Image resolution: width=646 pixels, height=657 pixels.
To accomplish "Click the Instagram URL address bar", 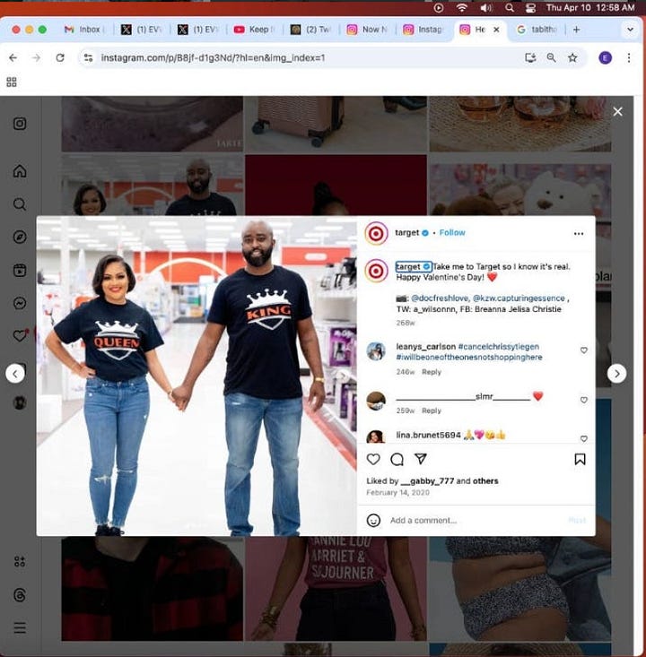I will (214, 58).
